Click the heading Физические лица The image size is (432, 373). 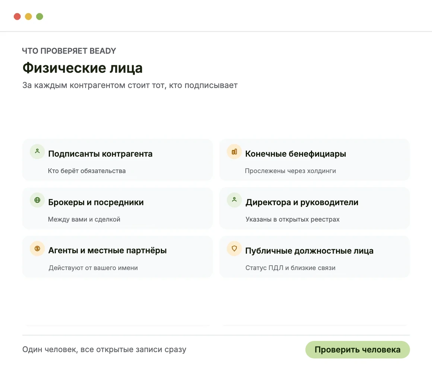[82, 68]
